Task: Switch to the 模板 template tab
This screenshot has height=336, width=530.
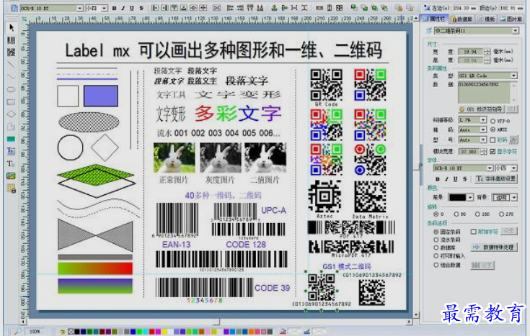Action: coord(487,19)
